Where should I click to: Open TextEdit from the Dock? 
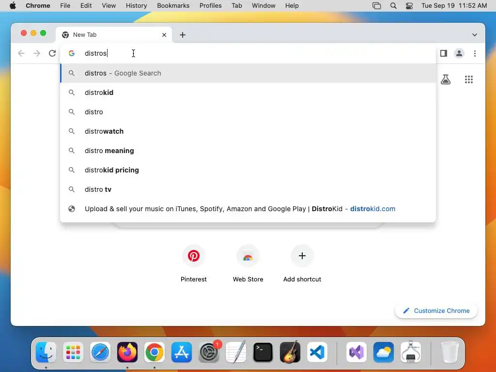pos(236,352)
